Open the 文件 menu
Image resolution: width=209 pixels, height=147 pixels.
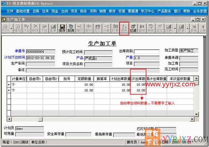(10, 11)
